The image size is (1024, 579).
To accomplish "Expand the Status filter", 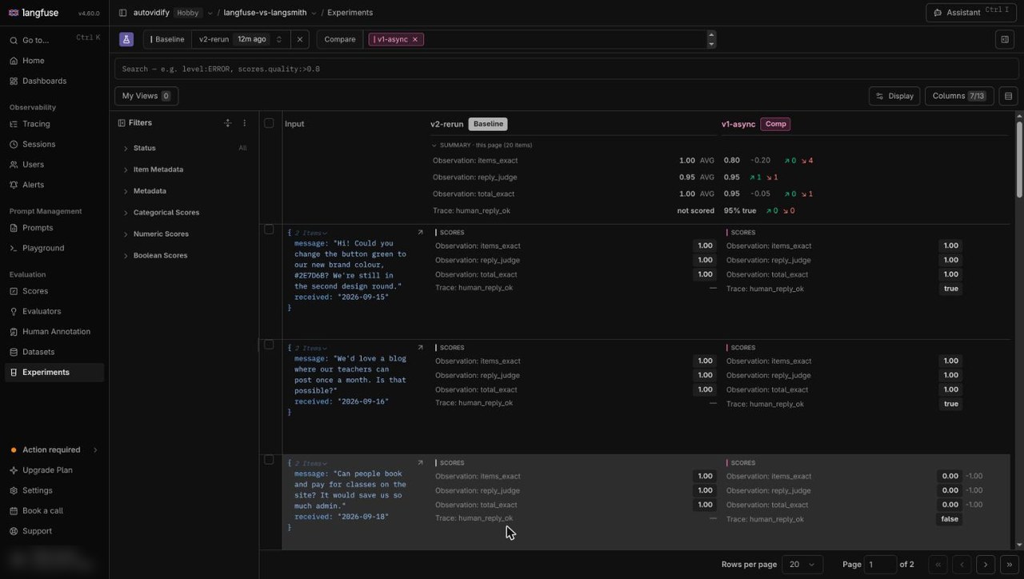I will (186, 148).
